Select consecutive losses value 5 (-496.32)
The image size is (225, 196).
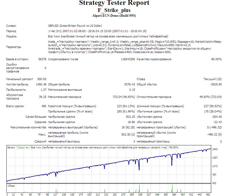tap(214, 128)
